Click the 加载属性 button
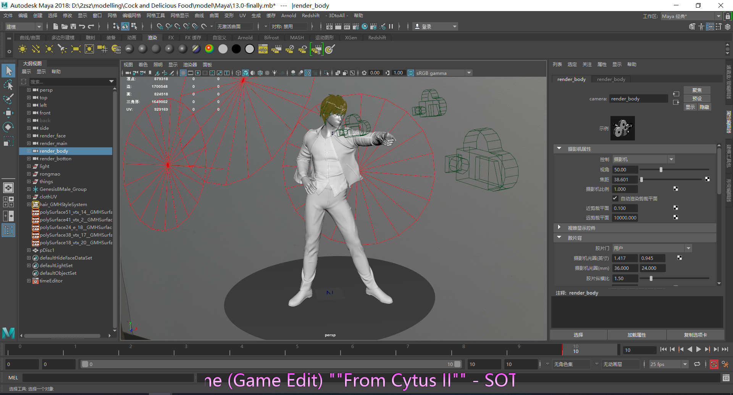This screenshot has width=733, height=395. [x=636, y=335]
